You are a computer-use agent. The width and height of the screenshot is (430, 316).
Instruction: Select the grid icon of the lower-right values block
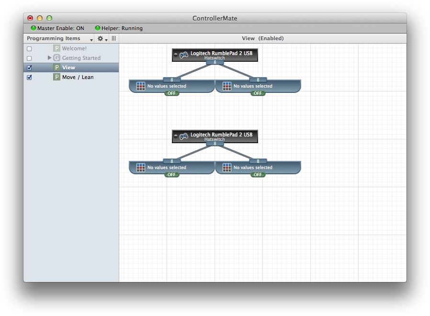[x=227, y=168]
